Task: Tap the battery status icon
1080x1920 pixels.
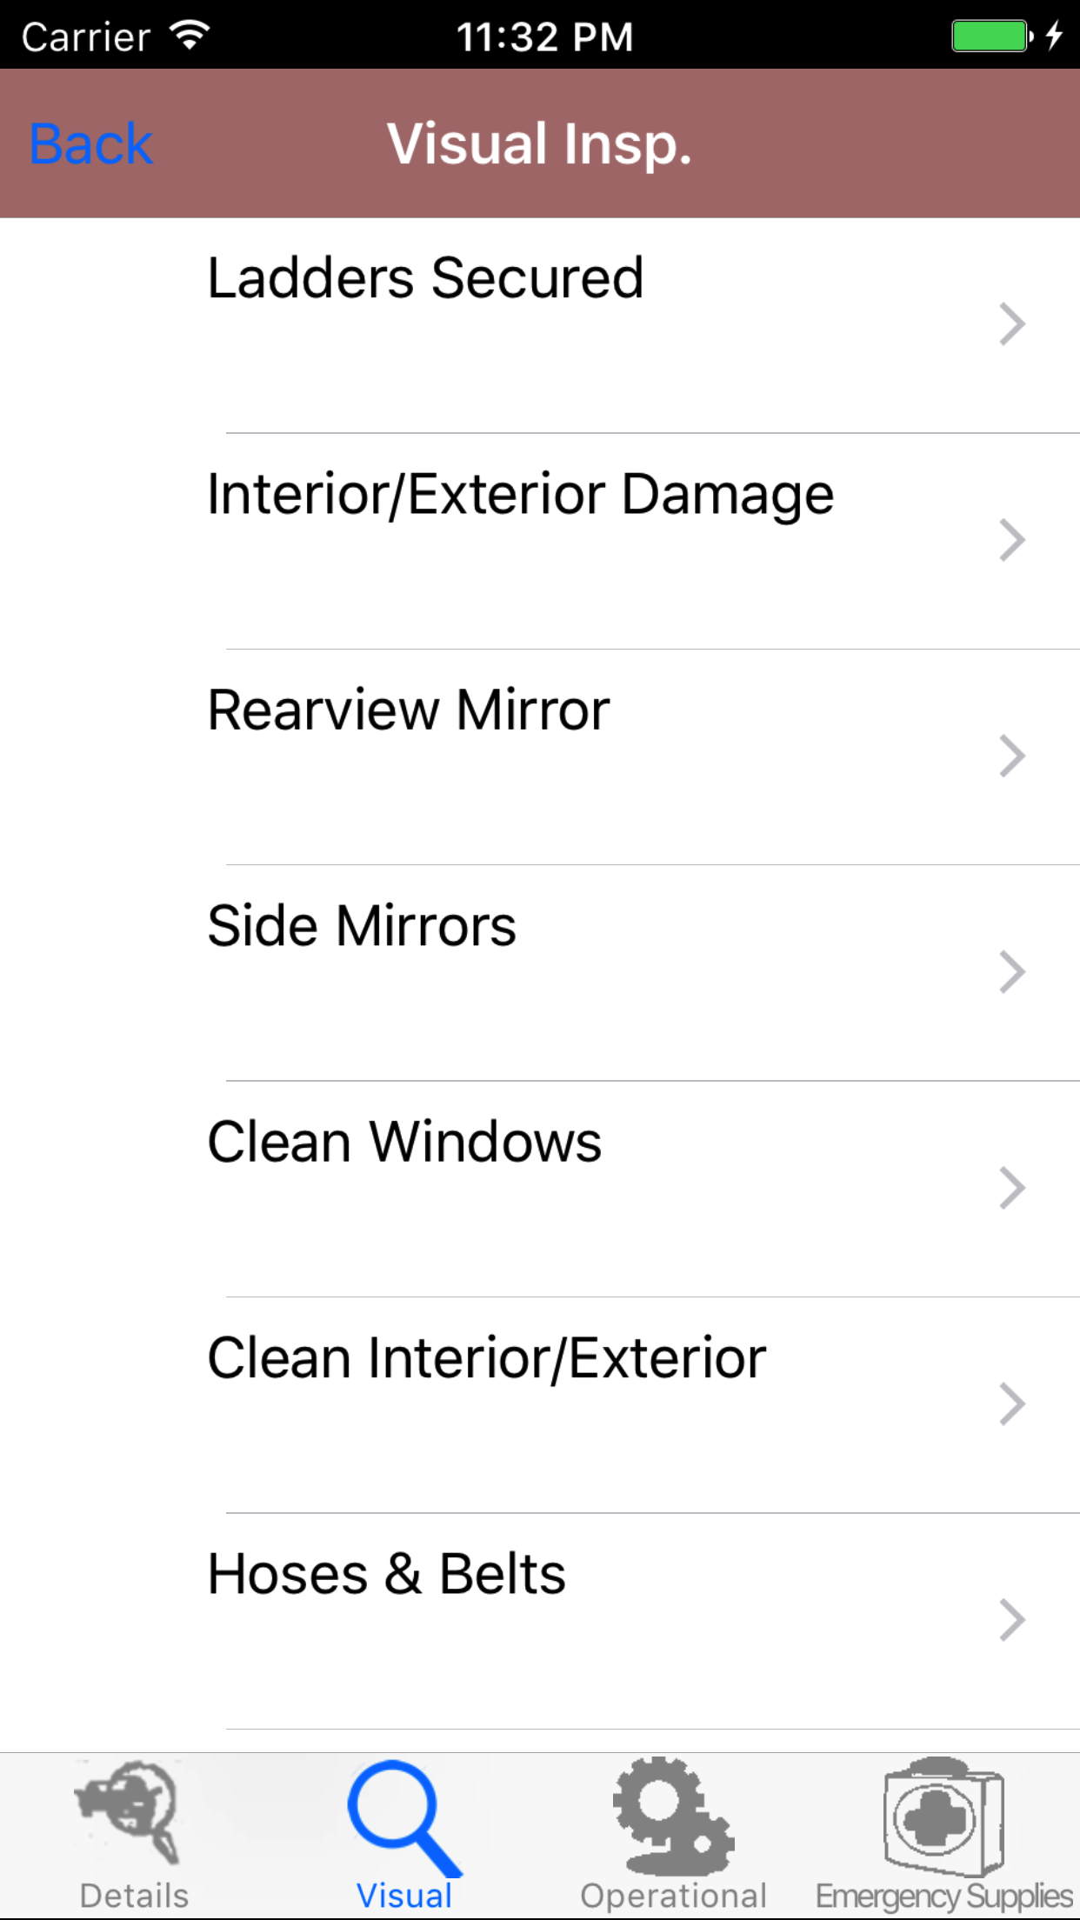Action: (x=991, y=37)
